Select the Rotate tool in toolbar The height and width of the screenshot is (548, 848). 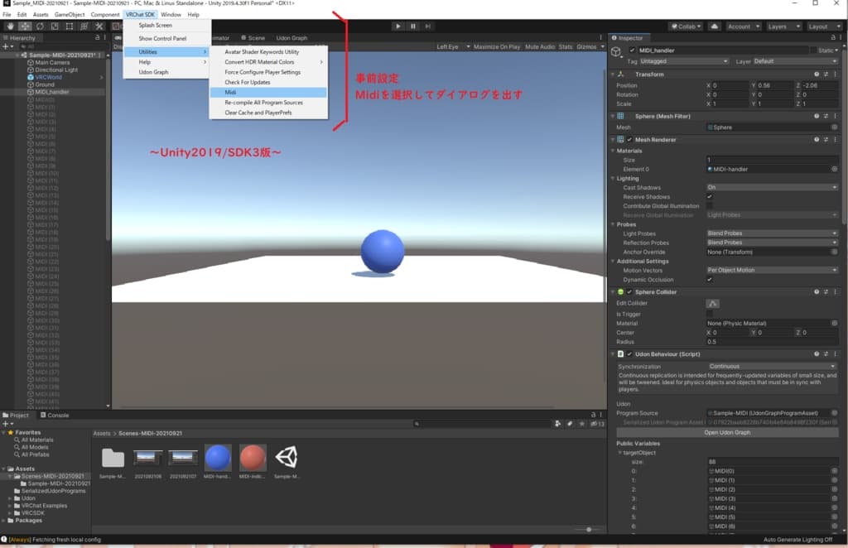click(41, 26)
